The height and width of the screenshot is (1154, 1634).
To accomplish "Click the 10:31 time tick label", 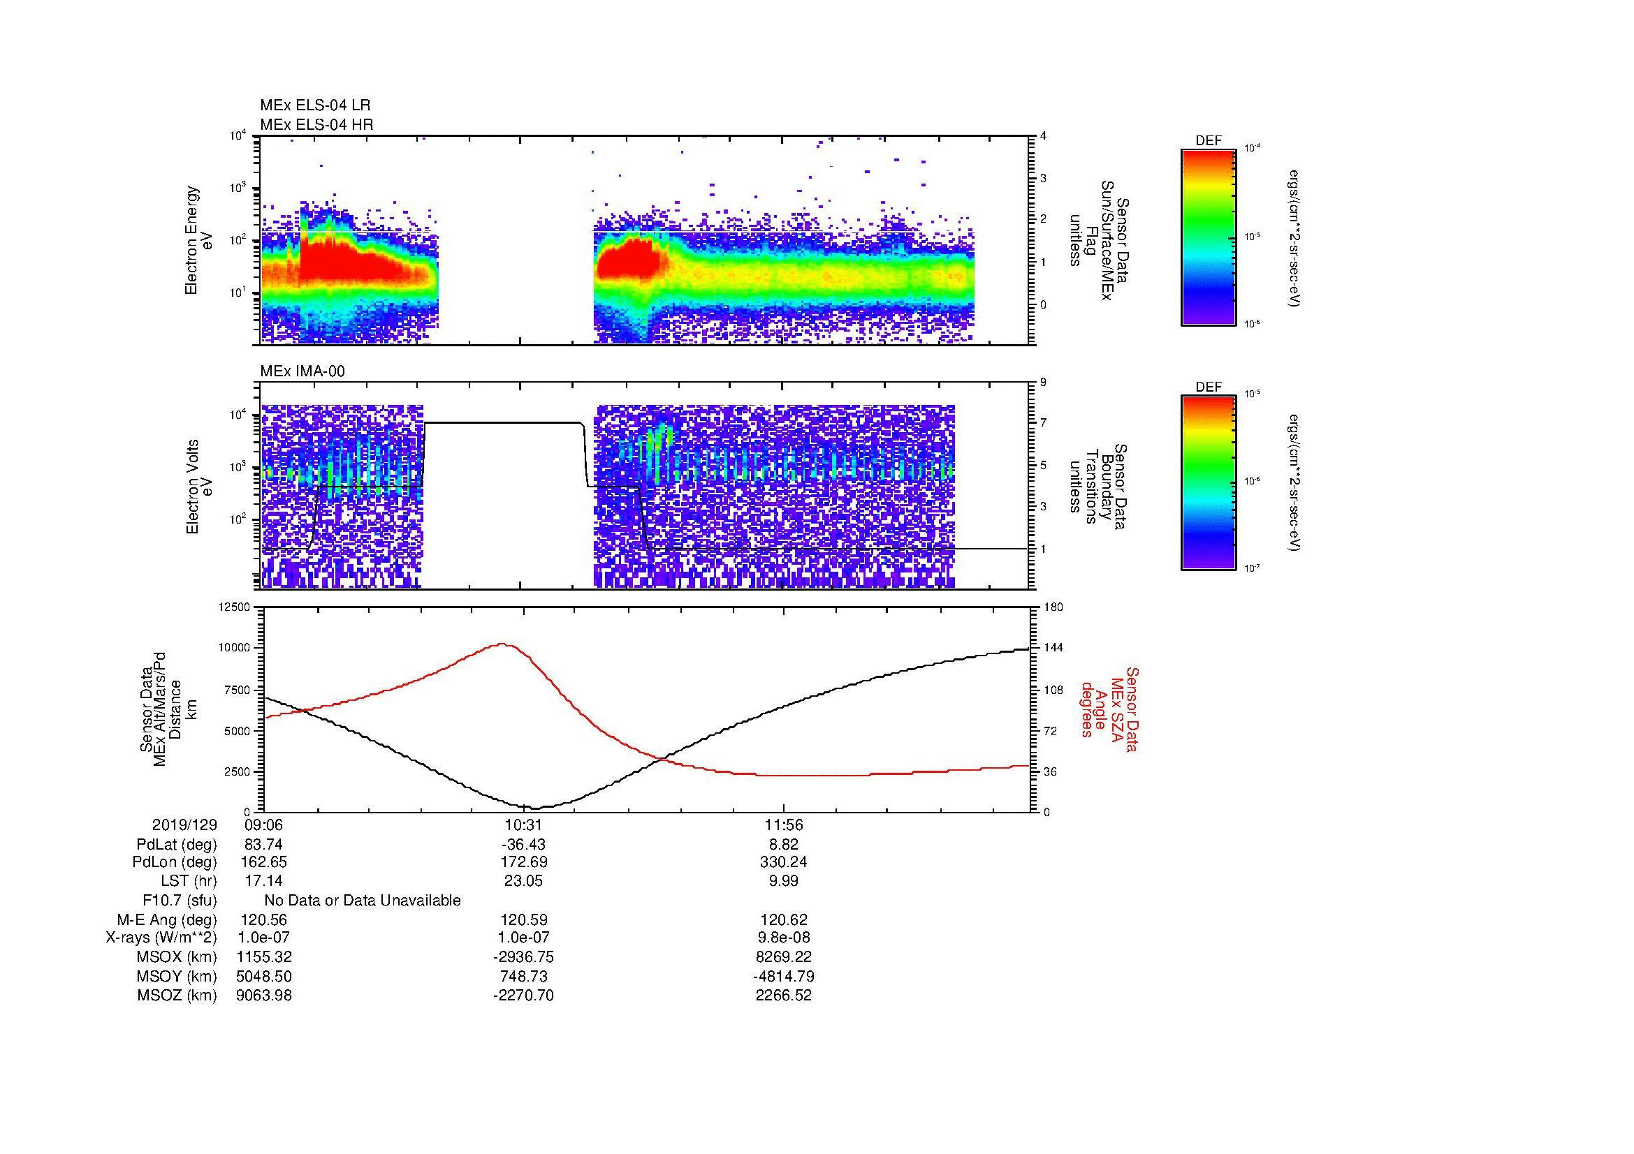I will [x=524, y=824].
